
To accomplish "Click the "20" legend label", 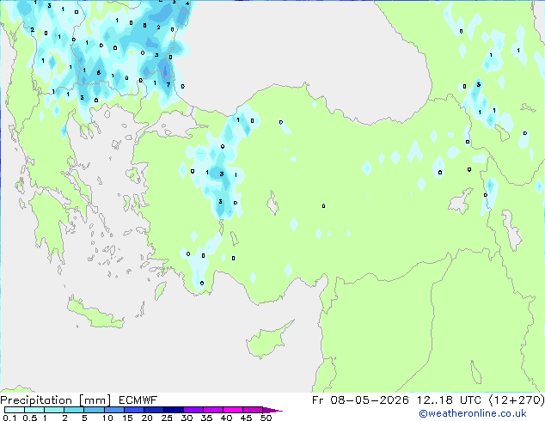I will pos(147,418).
